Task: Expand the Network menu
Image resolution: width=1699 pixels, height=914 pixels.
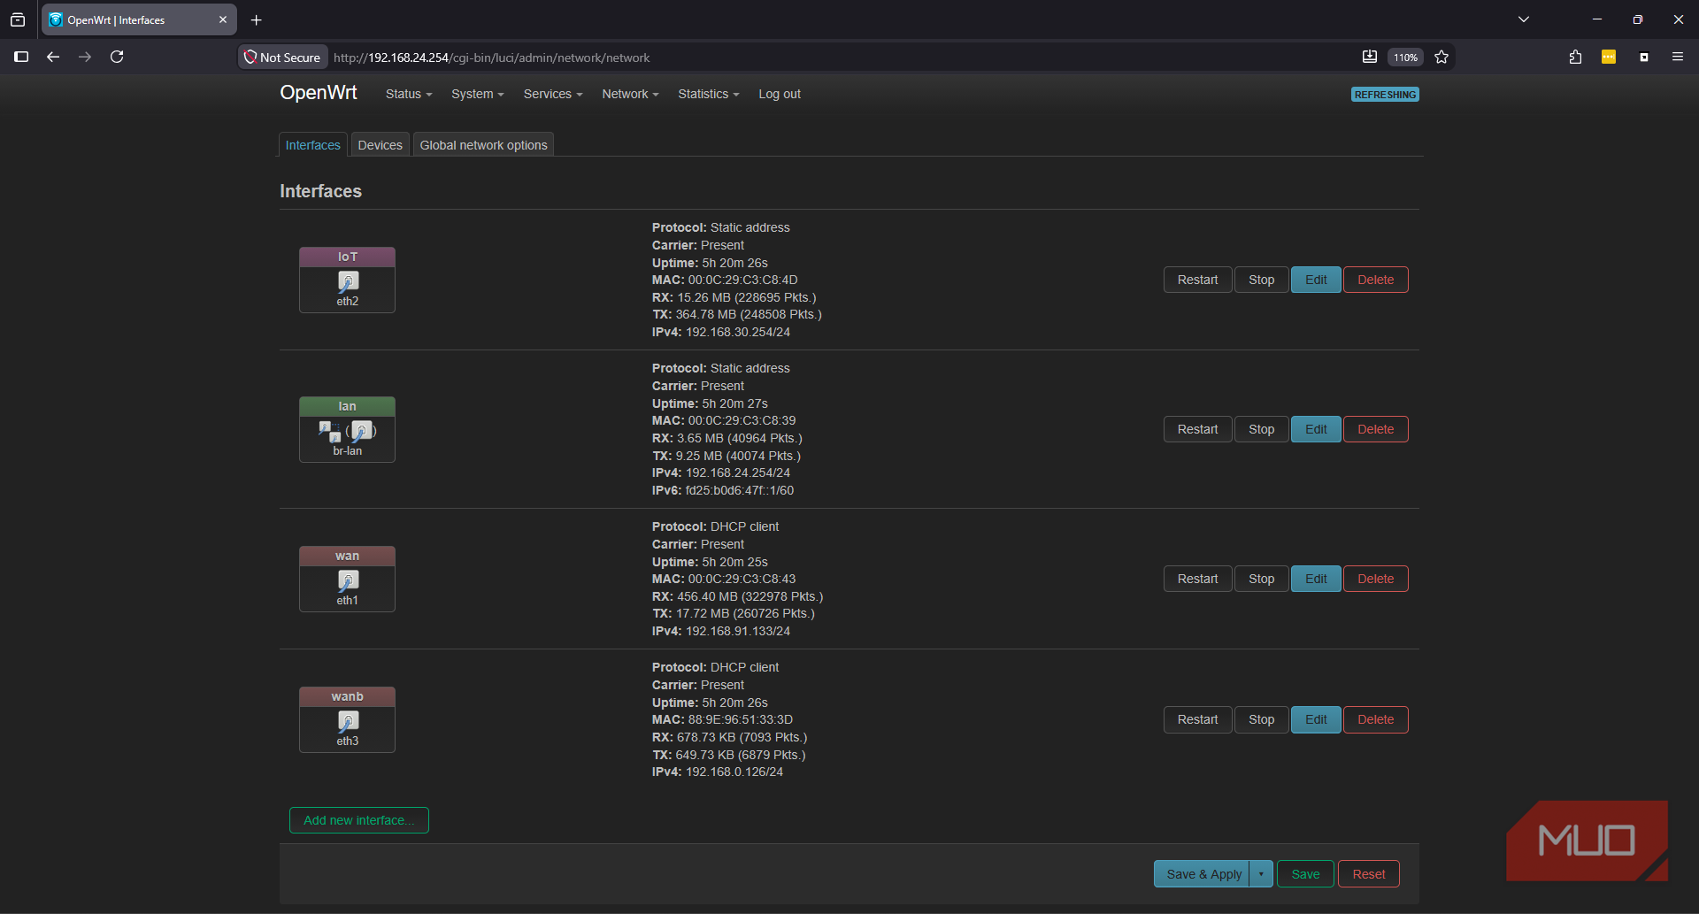Action: pos(630,94)
